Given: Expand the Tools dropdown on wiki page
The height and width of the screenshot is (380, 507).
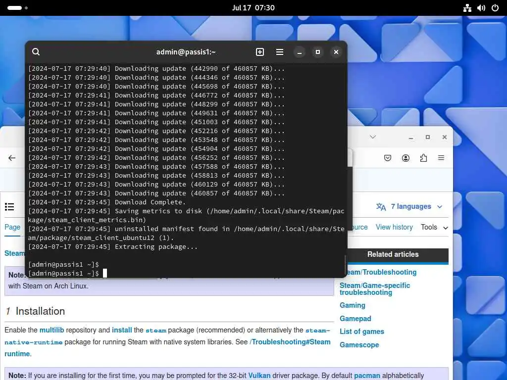Looking at the screenshot, I should 434,227.
